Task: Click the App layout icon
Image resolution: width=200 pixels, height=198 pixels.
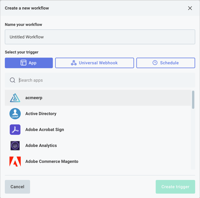Action: tap(23, 63)
